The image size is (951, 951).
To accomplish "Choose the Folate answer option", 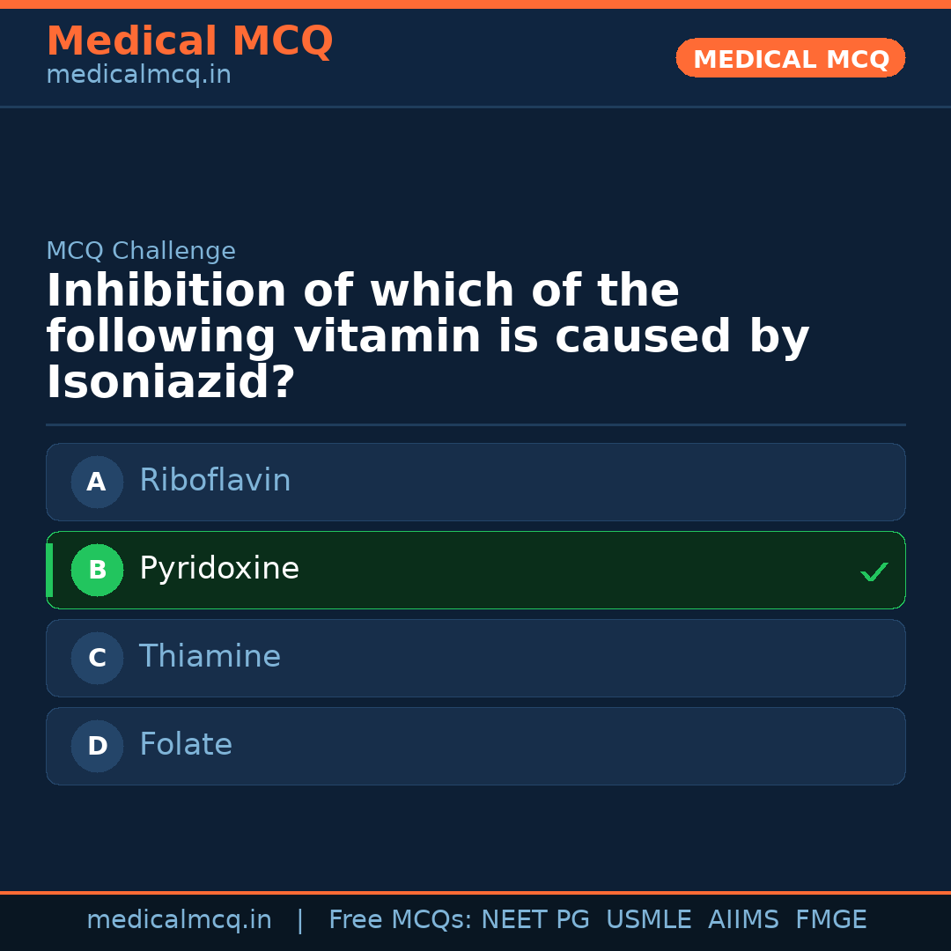I will [x=475, y=746].
